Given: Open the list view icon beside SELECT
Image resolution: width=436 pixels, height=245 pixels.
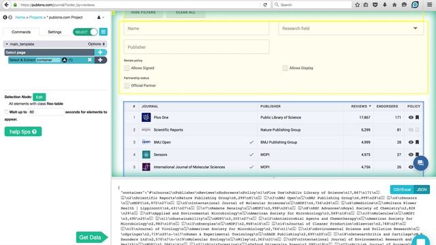Looking at the screenshot, I should 103,32.
